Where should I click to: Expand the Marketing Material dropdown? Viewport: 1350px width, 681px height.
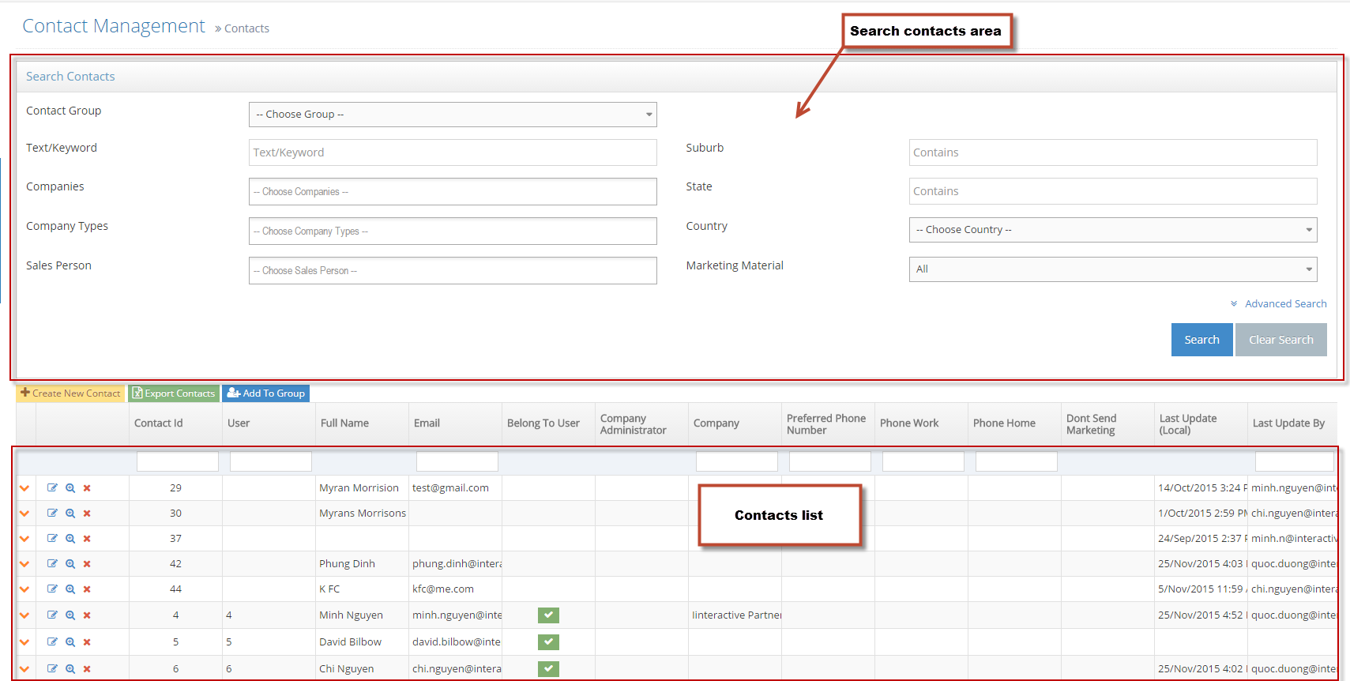1112,269
